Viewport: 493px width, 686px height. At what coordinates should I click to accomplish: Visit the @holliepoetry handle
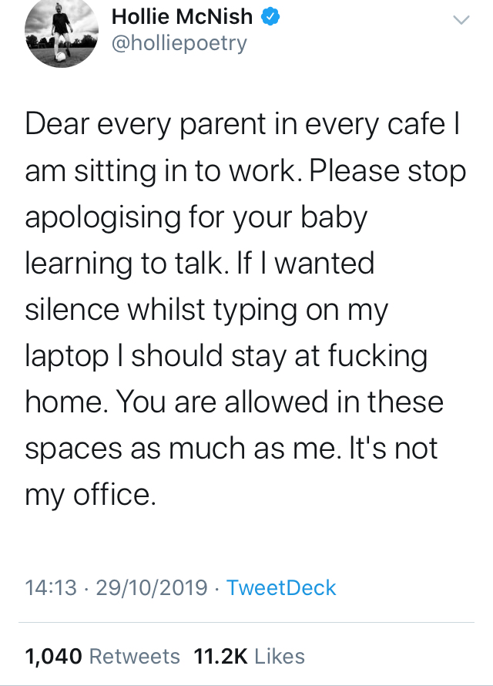(x=179, y=42)
